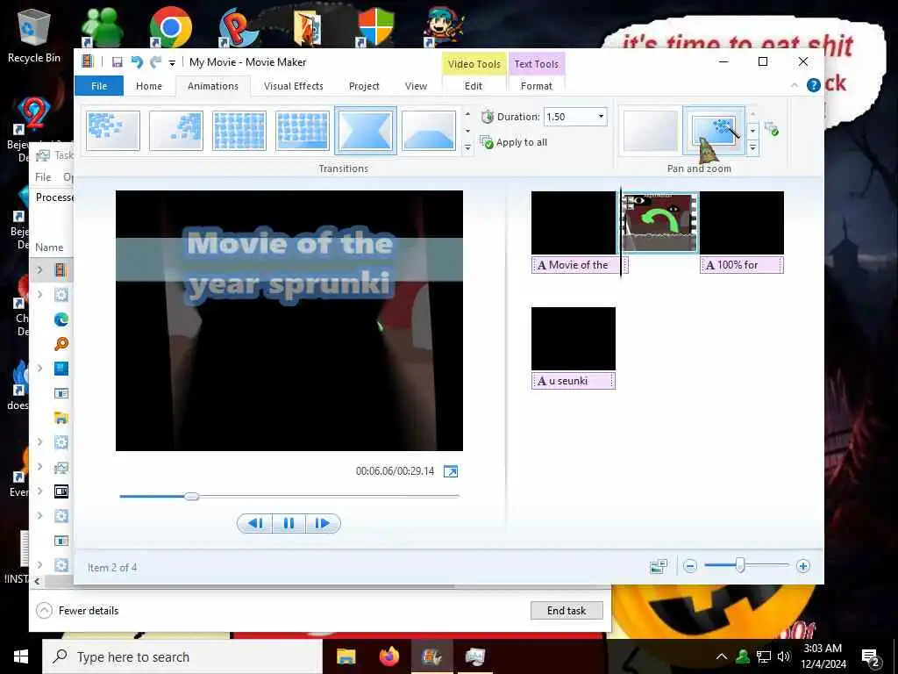Image resolution: width=898 pixels, height=674 pixels.
Task: Open the Customize Quick Access Toolbar dropdown
Action: (x=172, y=62)
